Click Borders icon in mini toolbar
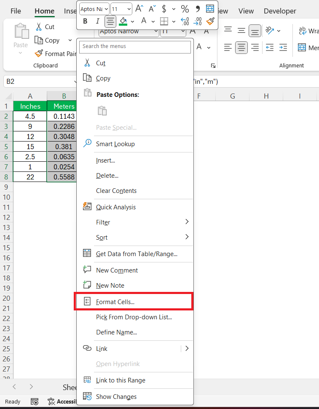 164,21
